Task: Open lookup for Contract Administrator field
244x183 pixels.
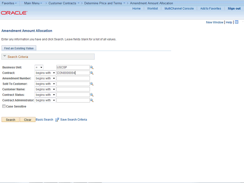Action: coord(91,100)
